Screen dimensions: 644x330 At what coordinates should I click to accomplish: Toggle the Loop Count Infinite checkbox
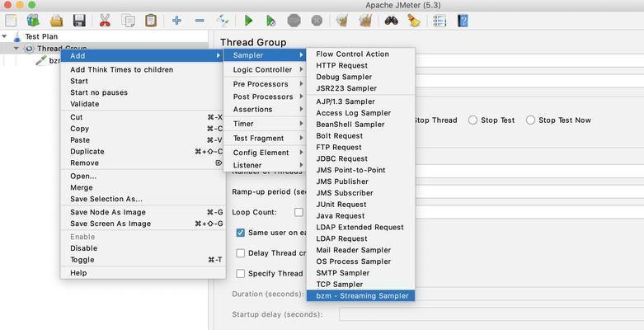298,212
